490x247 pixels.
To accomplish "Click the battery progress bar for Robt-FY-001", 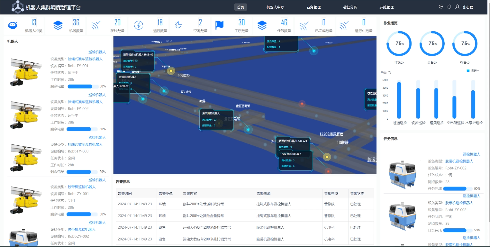I will click(83, 87).
